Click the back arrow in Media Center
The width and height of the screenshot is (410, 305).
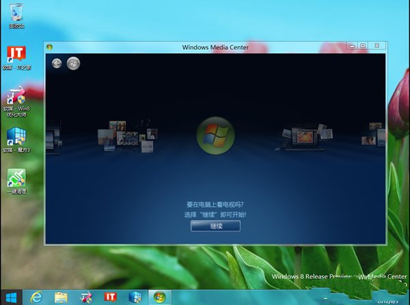pos(57,63)
